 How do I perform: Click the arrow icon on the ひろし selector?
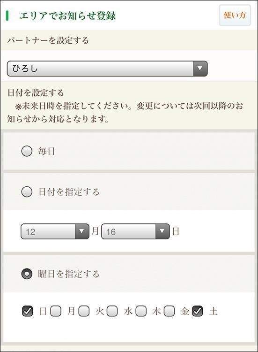(200, 69)
